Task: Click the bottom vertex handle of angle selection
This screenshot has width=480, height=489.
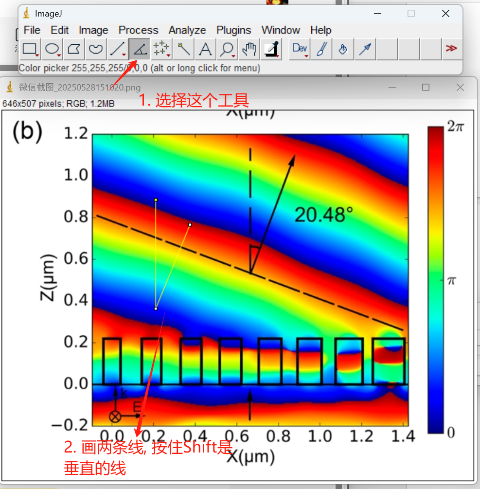Action: [x=156, y=309]
